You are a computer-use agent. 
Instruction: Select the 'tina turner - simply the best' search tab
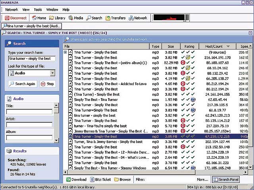click(x=32, y=26)
